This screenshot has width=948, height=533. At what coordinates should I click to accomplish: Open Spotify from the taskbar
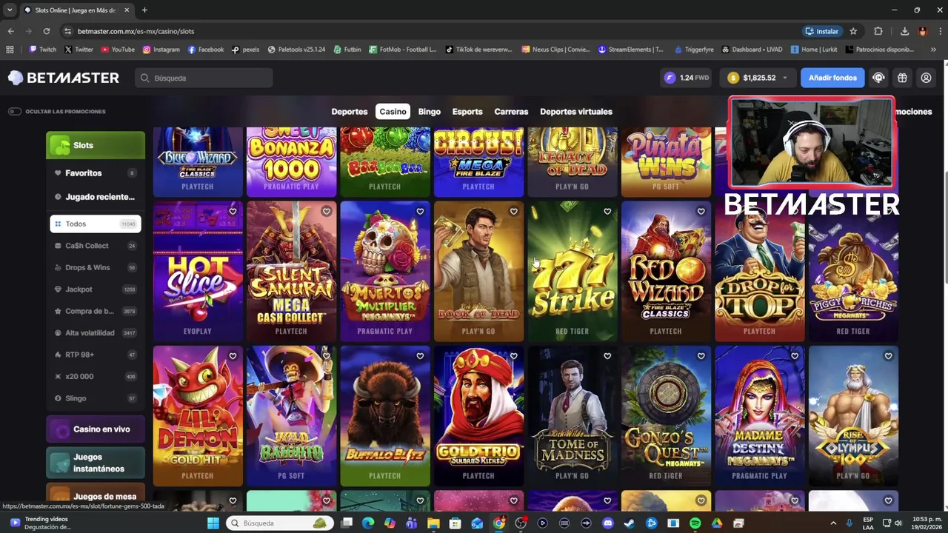695,523
